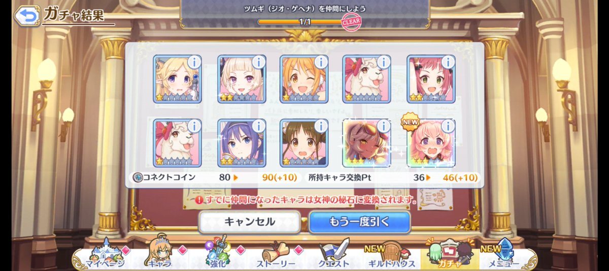Image resolution: width=609 pixels, height=271 pixels.
Task: Select the cream-haired two-star character thumbnail
Action: pos(242,79)
